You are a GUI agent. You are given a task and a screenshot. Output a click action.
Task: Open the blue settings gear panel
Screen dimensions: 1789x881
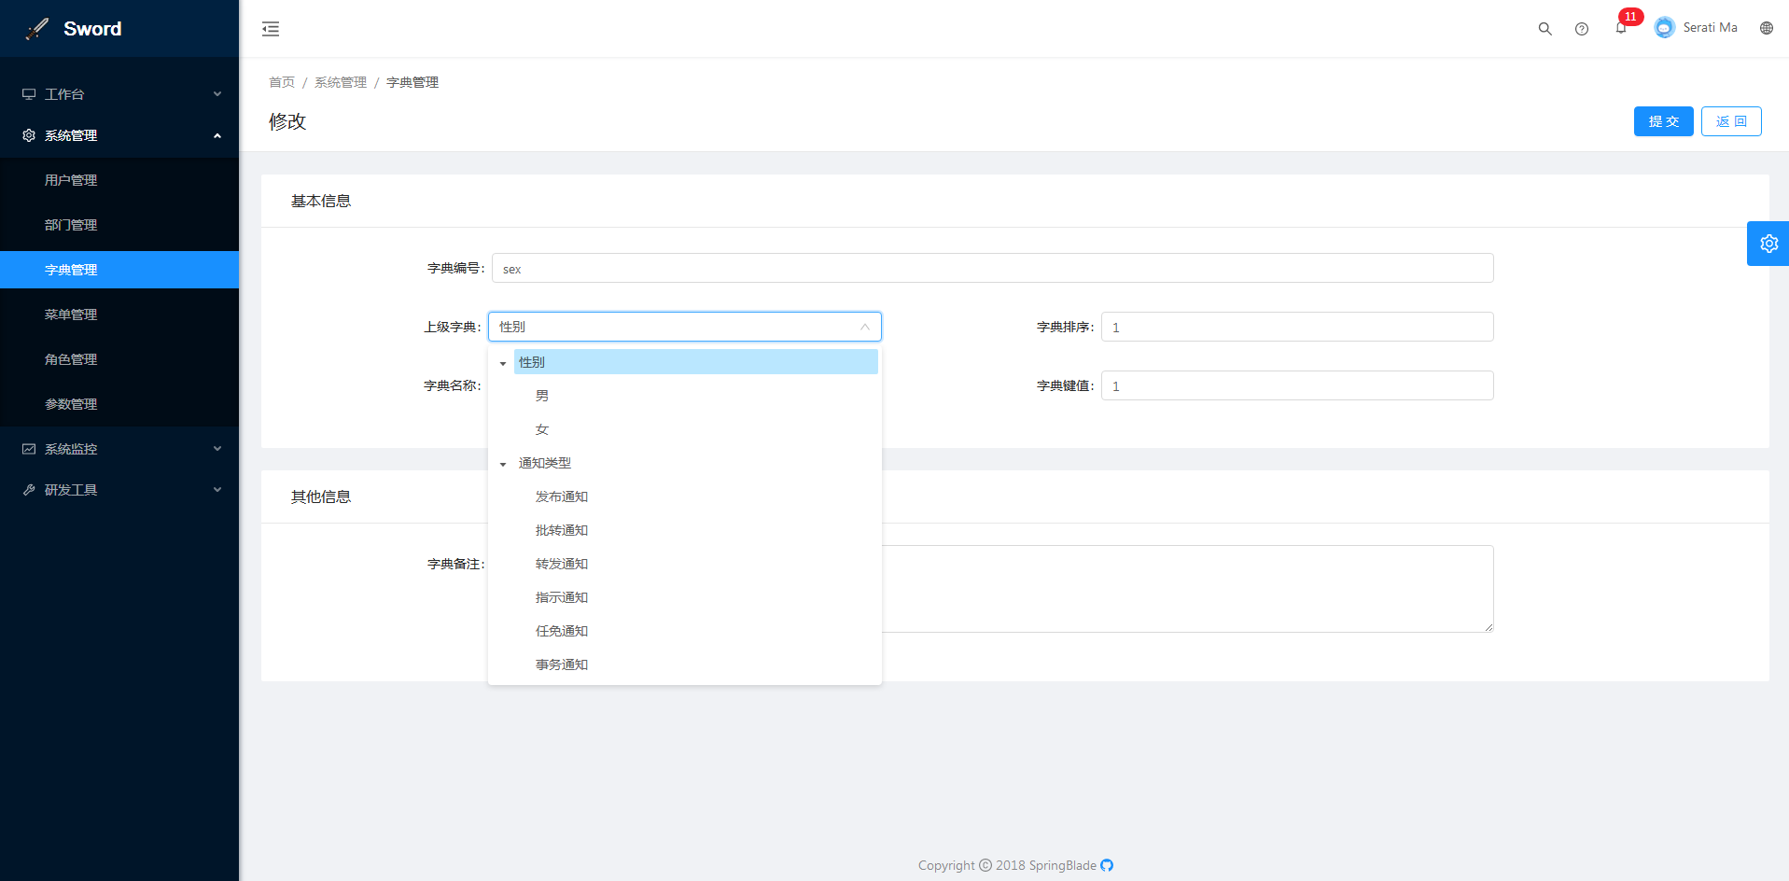coord(1768,244)
